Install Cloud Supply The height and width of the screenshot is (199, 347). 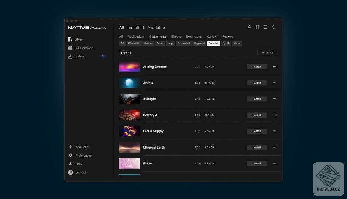(x=257, y=131)
